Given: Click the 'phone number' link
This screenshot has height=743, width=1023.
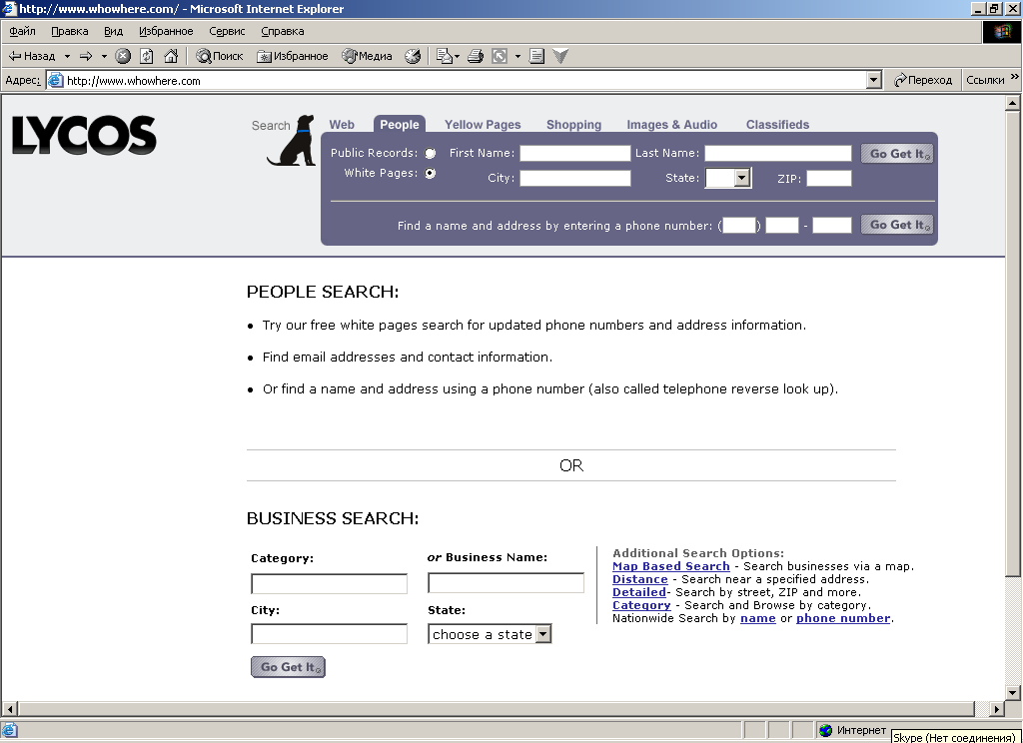Looking at the screenshot, I should [x=843, y=618].
